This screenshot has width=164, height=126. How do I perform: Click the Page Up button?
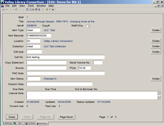click(x=45, y=117)
